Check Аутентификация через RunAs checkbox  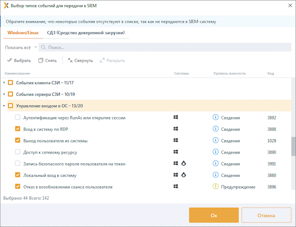pos(18,118)
